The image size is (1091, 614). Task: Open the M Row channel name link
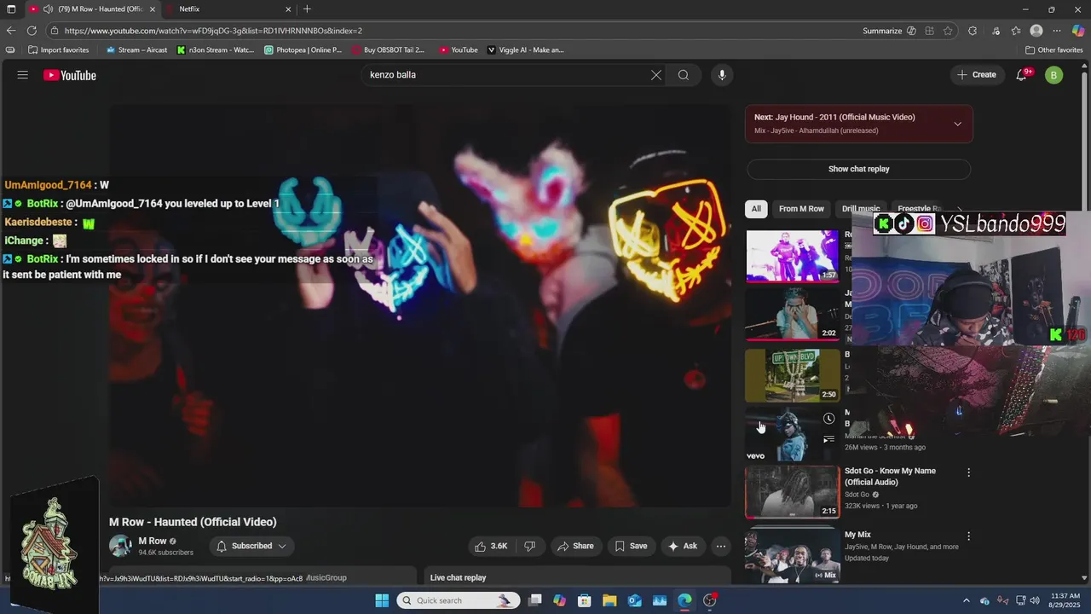coord(153,541)
